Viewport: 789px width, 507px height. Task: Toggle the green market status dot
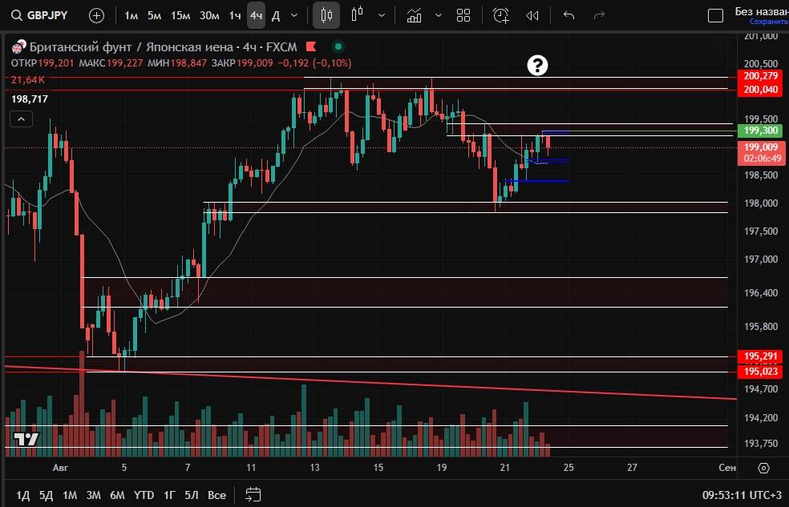pyautogui.click(x=338, y=47)
